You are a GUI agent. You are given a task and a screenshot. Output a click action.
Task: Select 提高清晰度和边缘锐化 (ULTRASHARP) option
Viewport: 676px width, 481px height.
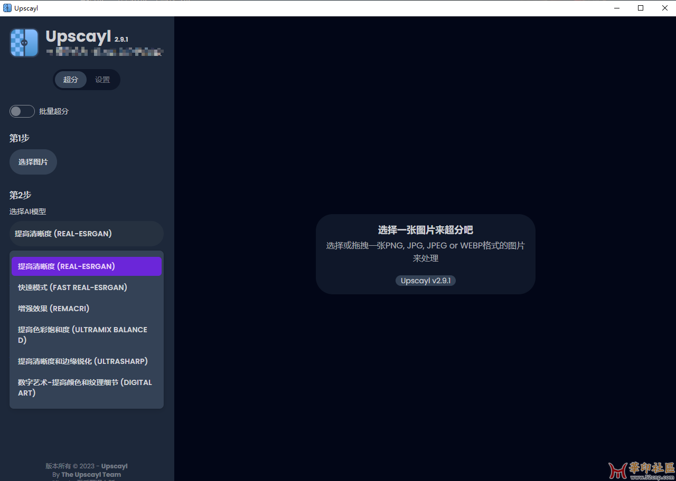click(83, 361)
